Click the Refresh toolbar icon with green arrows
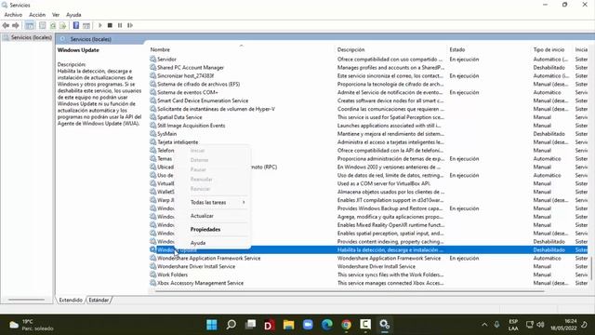 click(53, 25)
